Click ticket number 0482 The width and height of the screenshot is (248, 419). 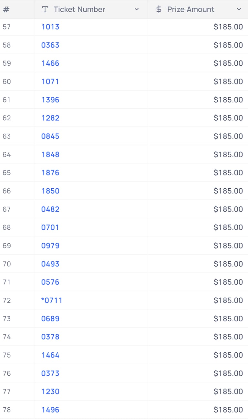click(x=50, y=209)
